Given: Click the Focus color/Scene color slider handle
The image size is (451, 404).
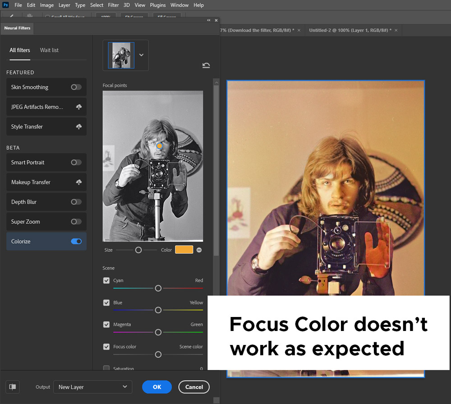Looking at the screenshot, I should pyautogui.click(x=158, y=354).
